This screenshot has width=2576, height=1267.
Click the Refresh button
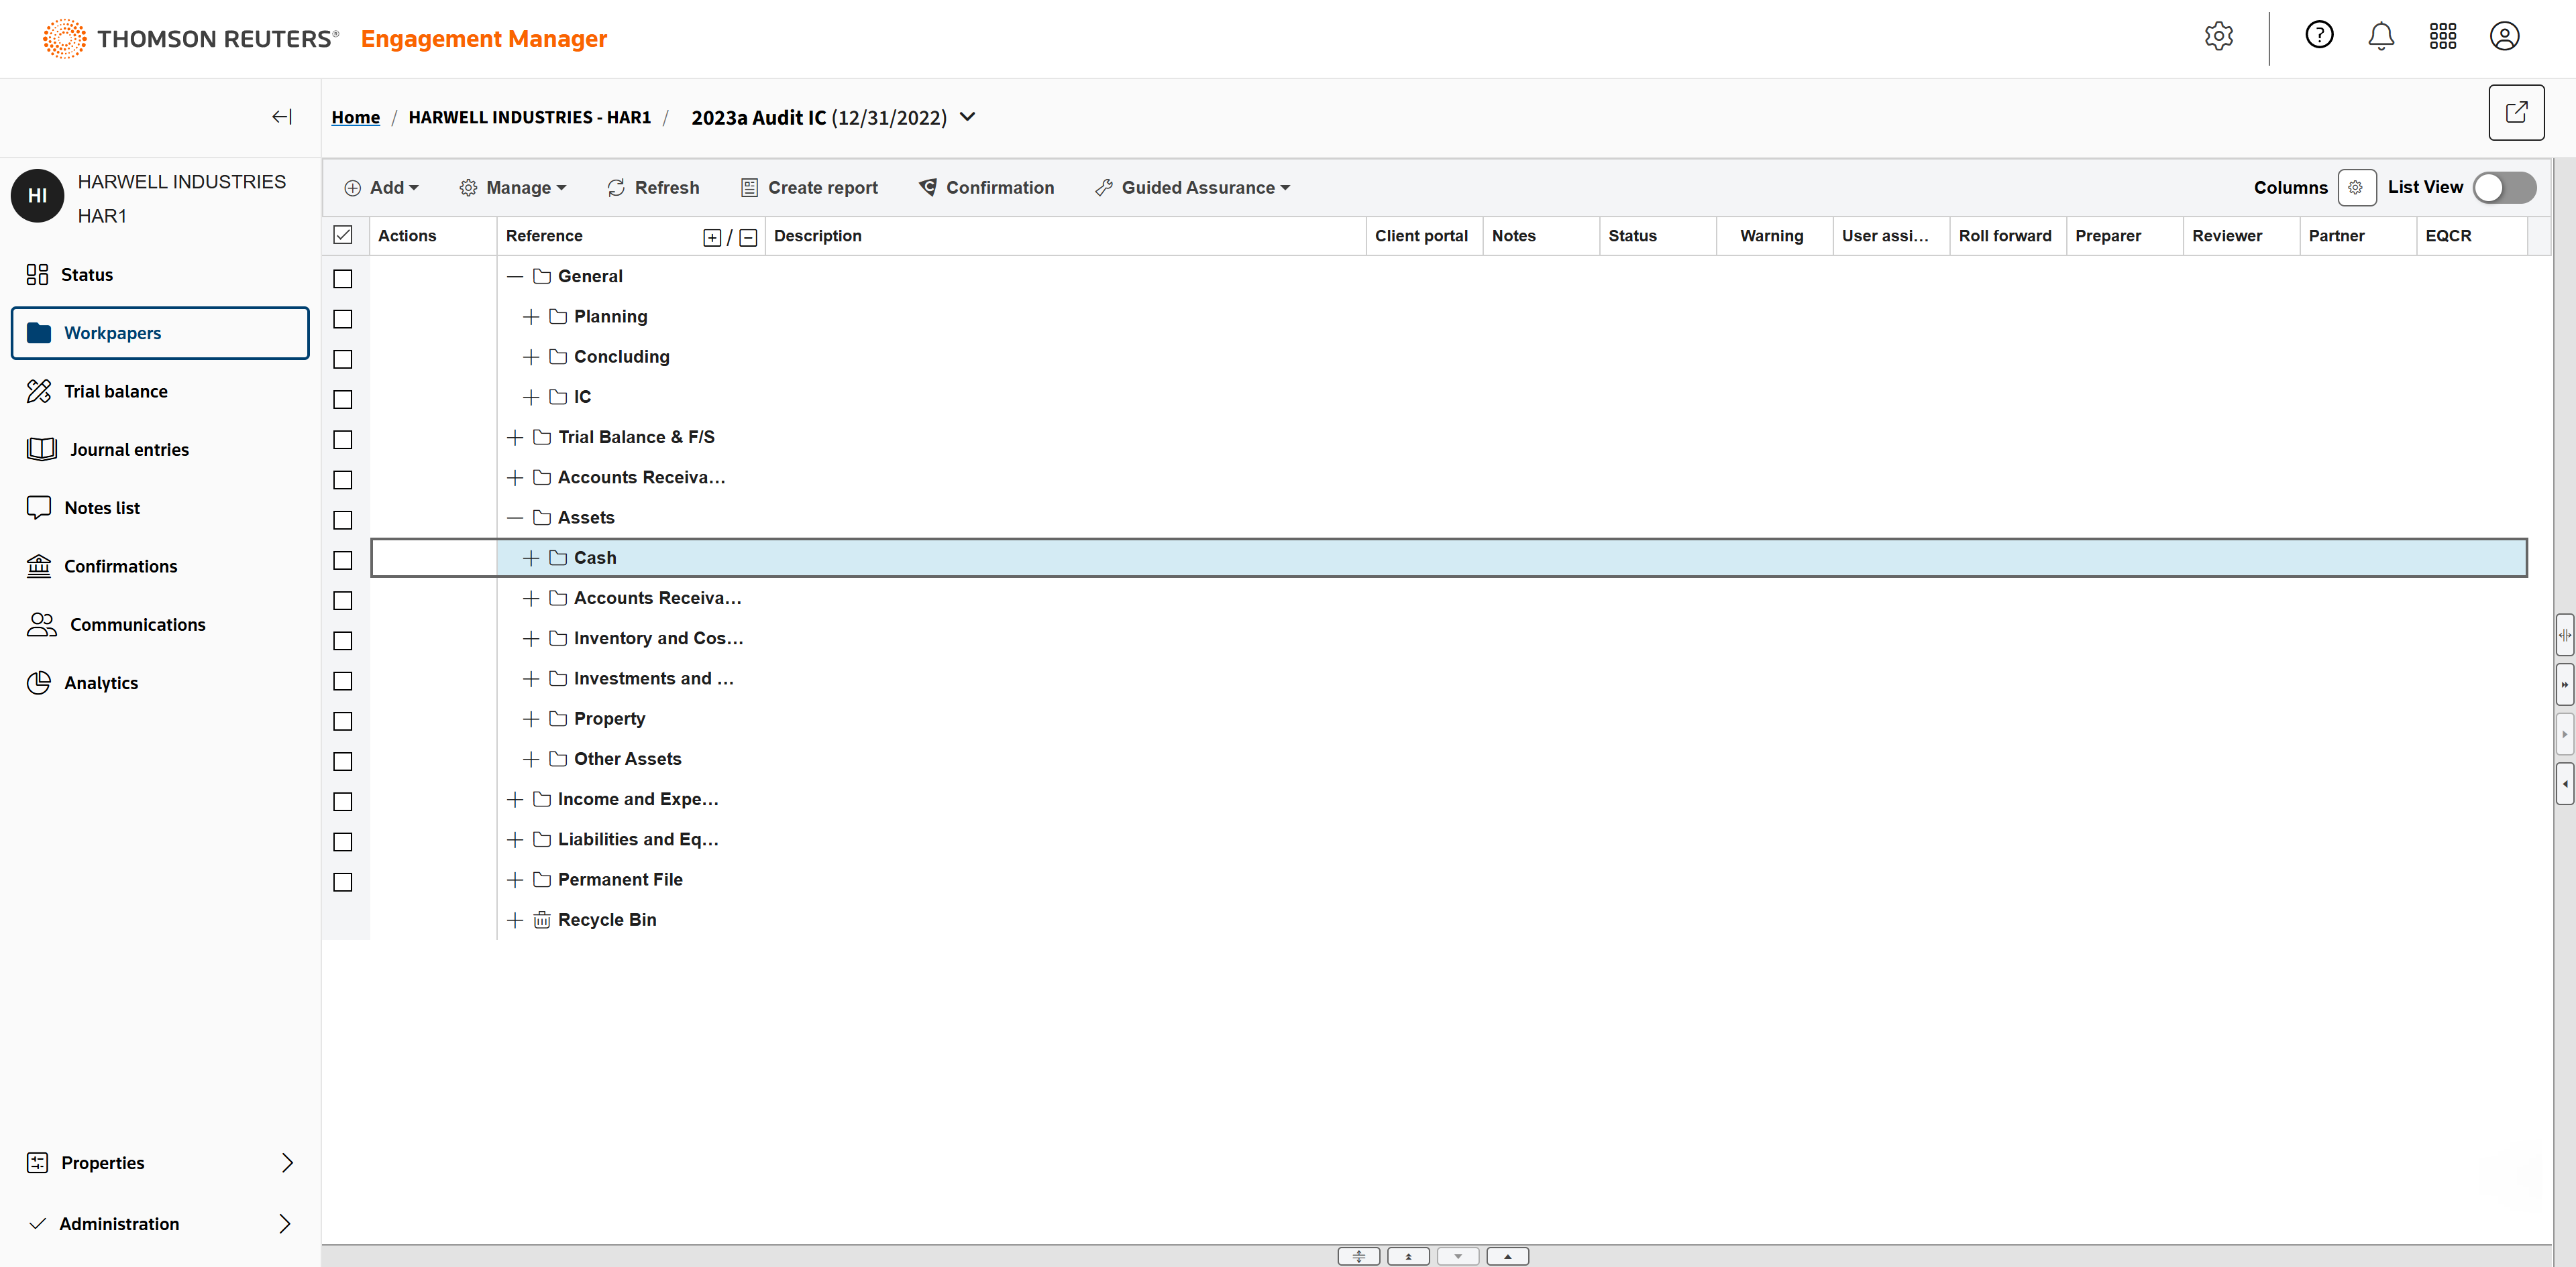tap(653, 188)
